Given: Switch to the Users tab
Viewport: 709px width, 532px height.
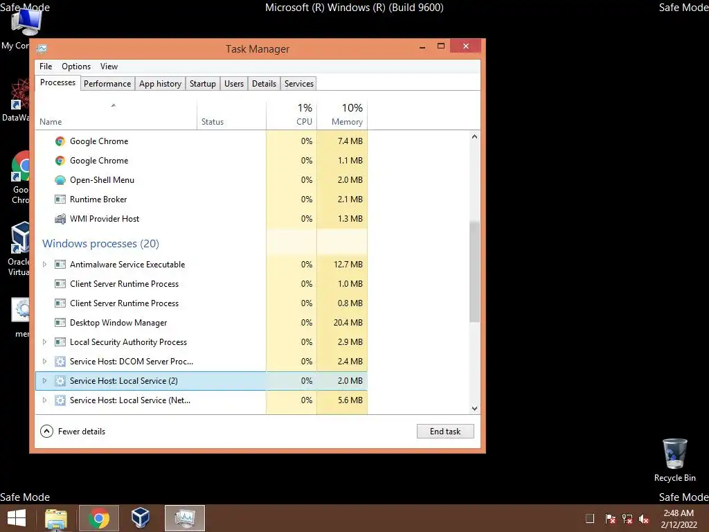Looking at the screenshot, I should (x=234, y=84).
